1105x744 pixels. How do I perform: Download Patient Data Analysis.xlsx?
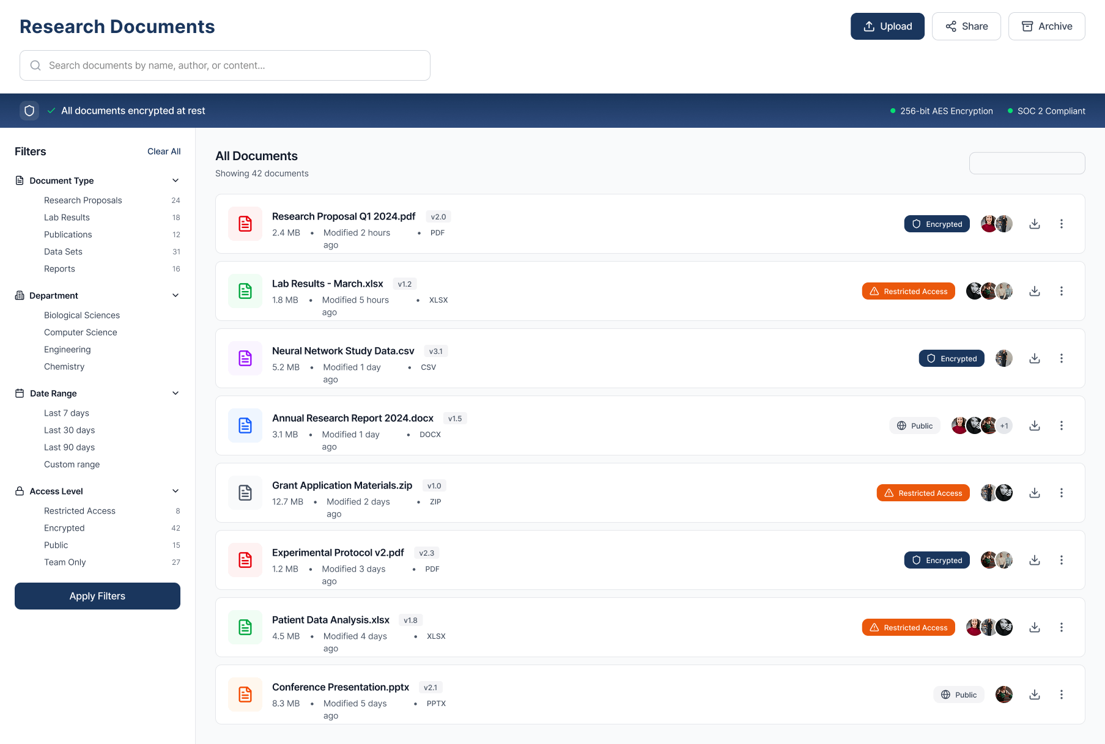1034,627
